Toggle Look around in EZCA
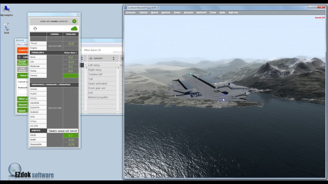 pyautogui.click(x=22, y=69)
